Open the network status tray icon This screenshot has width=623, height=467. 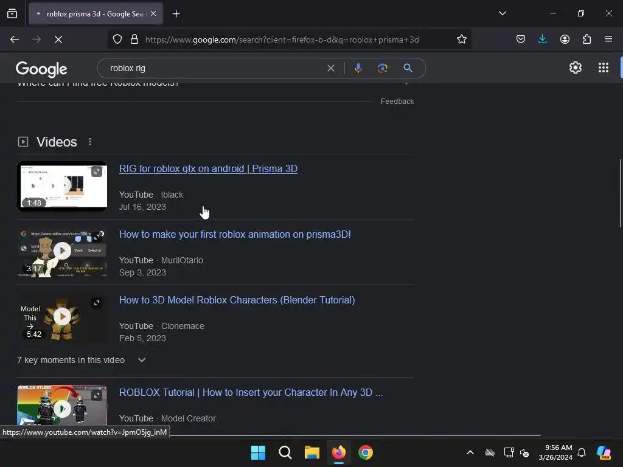[x=509, y=452]
